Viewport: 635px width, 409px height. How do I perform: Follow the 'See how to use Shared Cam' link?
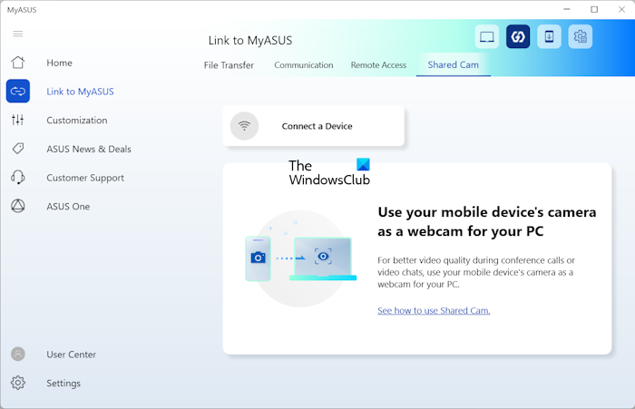pyautogui.click(x=434, y=310)
